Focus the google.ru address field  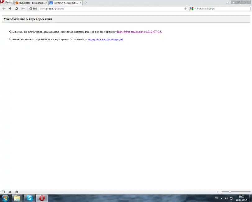coord(109,9)
